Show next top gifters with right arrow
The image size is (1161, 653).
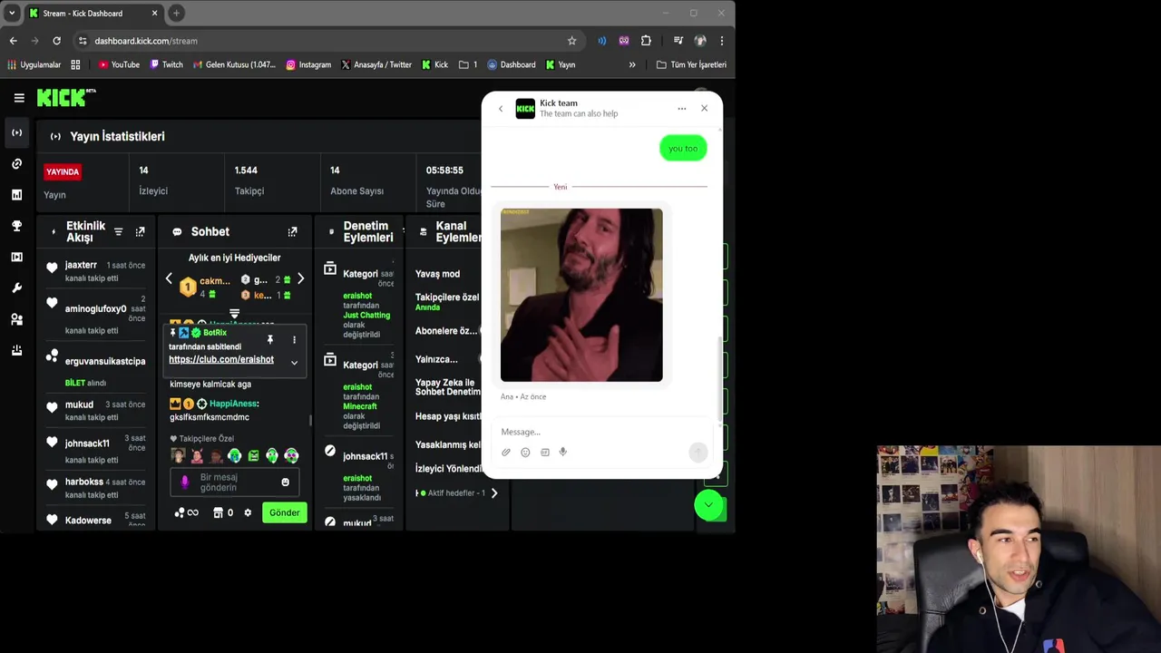click(x=300, y=279)
